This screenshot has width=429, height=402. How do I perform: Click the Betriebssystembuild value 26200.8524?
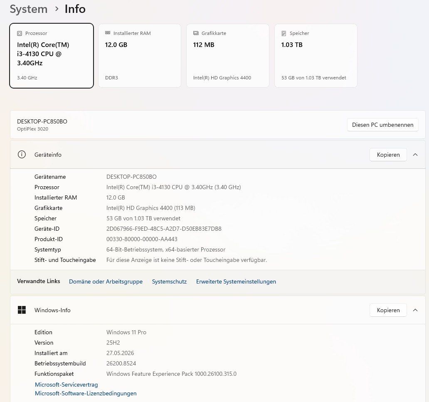click(121, 363)
